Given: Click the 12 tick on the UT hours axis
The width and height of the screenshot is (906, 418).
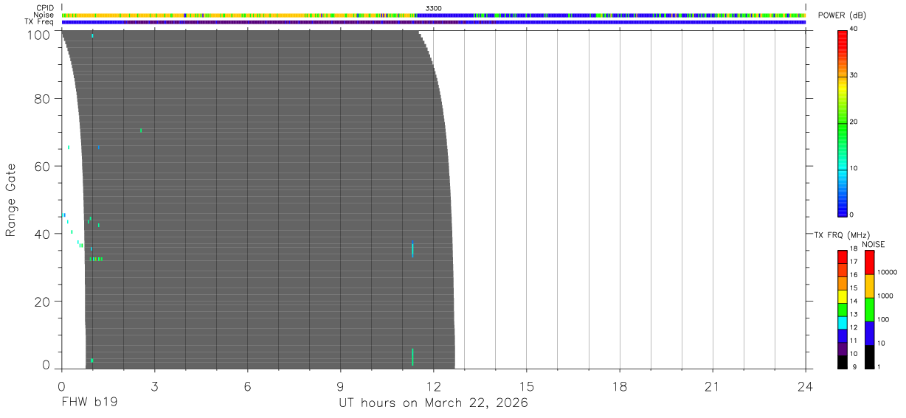Looking at the screenshot, I should (x=434, y=386).
